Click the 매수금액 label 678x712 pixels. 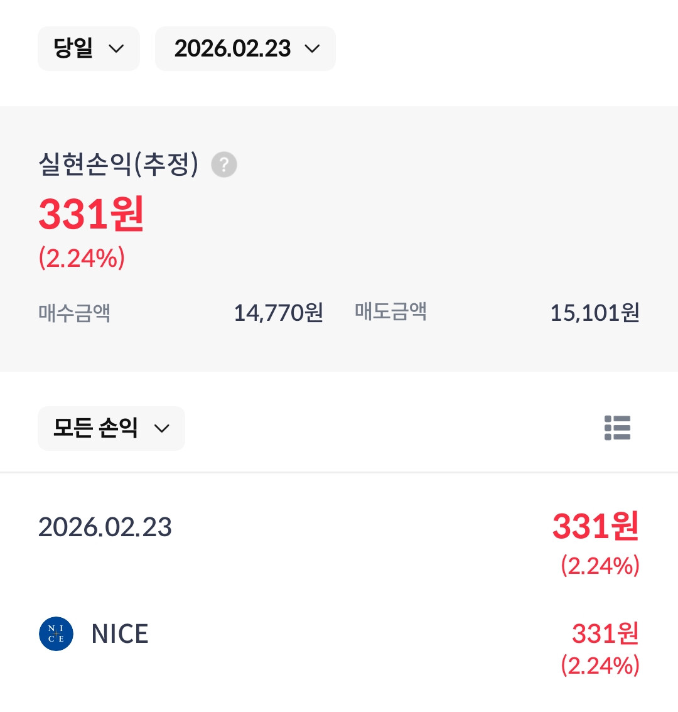tap(74, 312)
